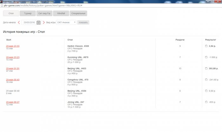Screen dimensions: 222x132
Task: Click the Beijing UNL. #433 table name
Action: (77, 69)
